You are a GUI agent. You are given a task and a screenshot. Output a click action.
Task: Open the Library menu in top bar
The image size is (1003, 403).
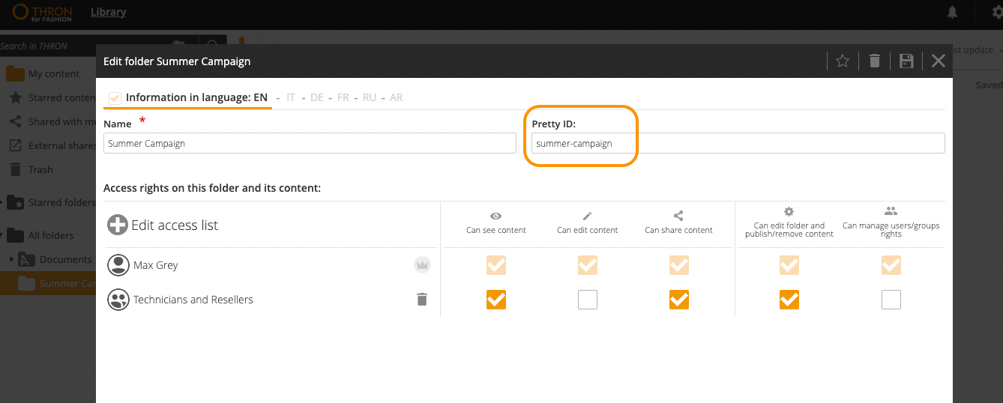tap(108, 12)
